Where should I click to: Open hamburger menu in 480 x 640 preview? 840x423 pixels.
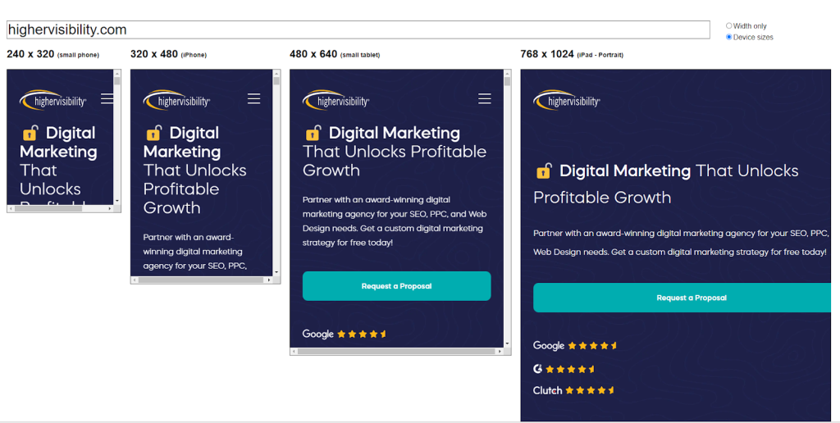point(485,98)
